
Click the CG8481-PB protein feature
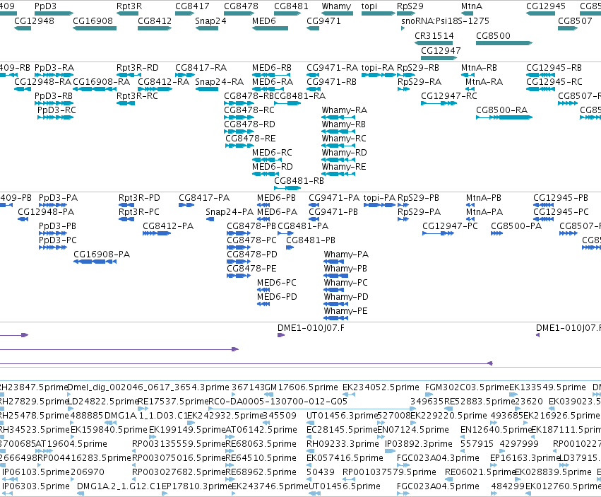290,247
